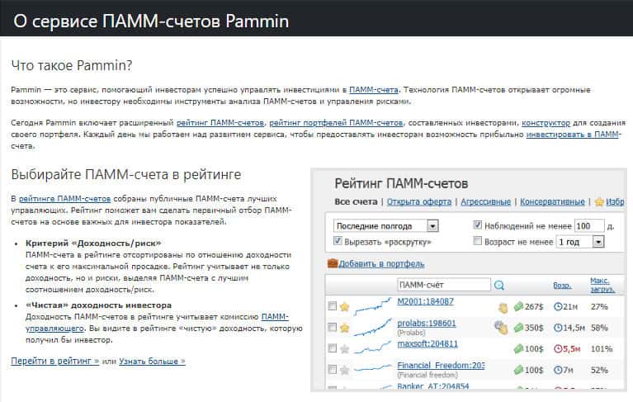Image resolution: width=633 pixels, height=402 pixels.
Task: Sort by the Макс. загруз. column header
Action: 602,285
